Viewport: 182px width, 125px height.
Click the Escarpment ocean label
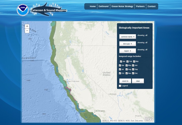pyautogui.click(x=29, y=58)
